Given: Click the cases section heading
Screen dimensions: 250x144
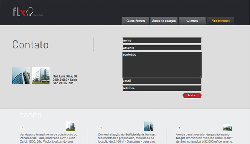Looking at the screenshot, I should pyautogui.click(x=30, y=115).
